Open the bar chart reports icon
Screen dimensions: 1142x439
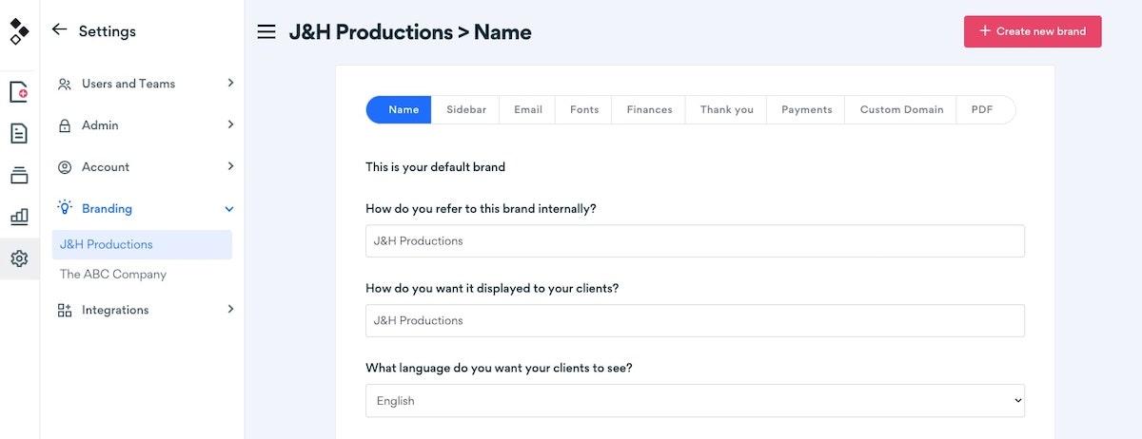tap(19, 217)
